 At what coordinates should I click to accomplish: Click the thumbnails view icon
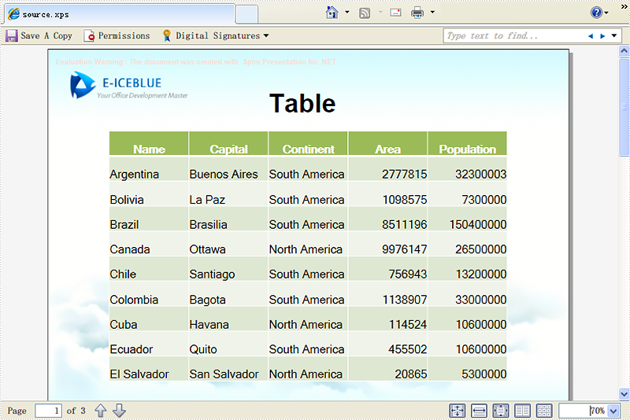click(544, 411)
